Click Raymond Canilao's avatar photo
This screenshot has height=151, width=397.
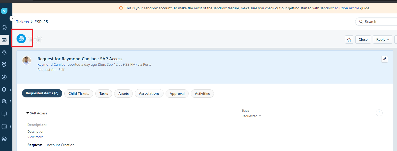[27, 61]
